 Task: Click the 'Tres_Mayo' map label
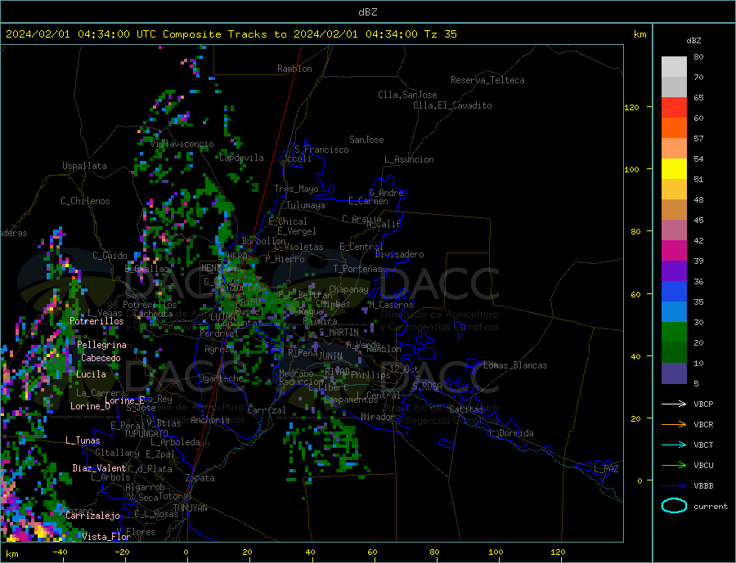[x=296, y=189]
